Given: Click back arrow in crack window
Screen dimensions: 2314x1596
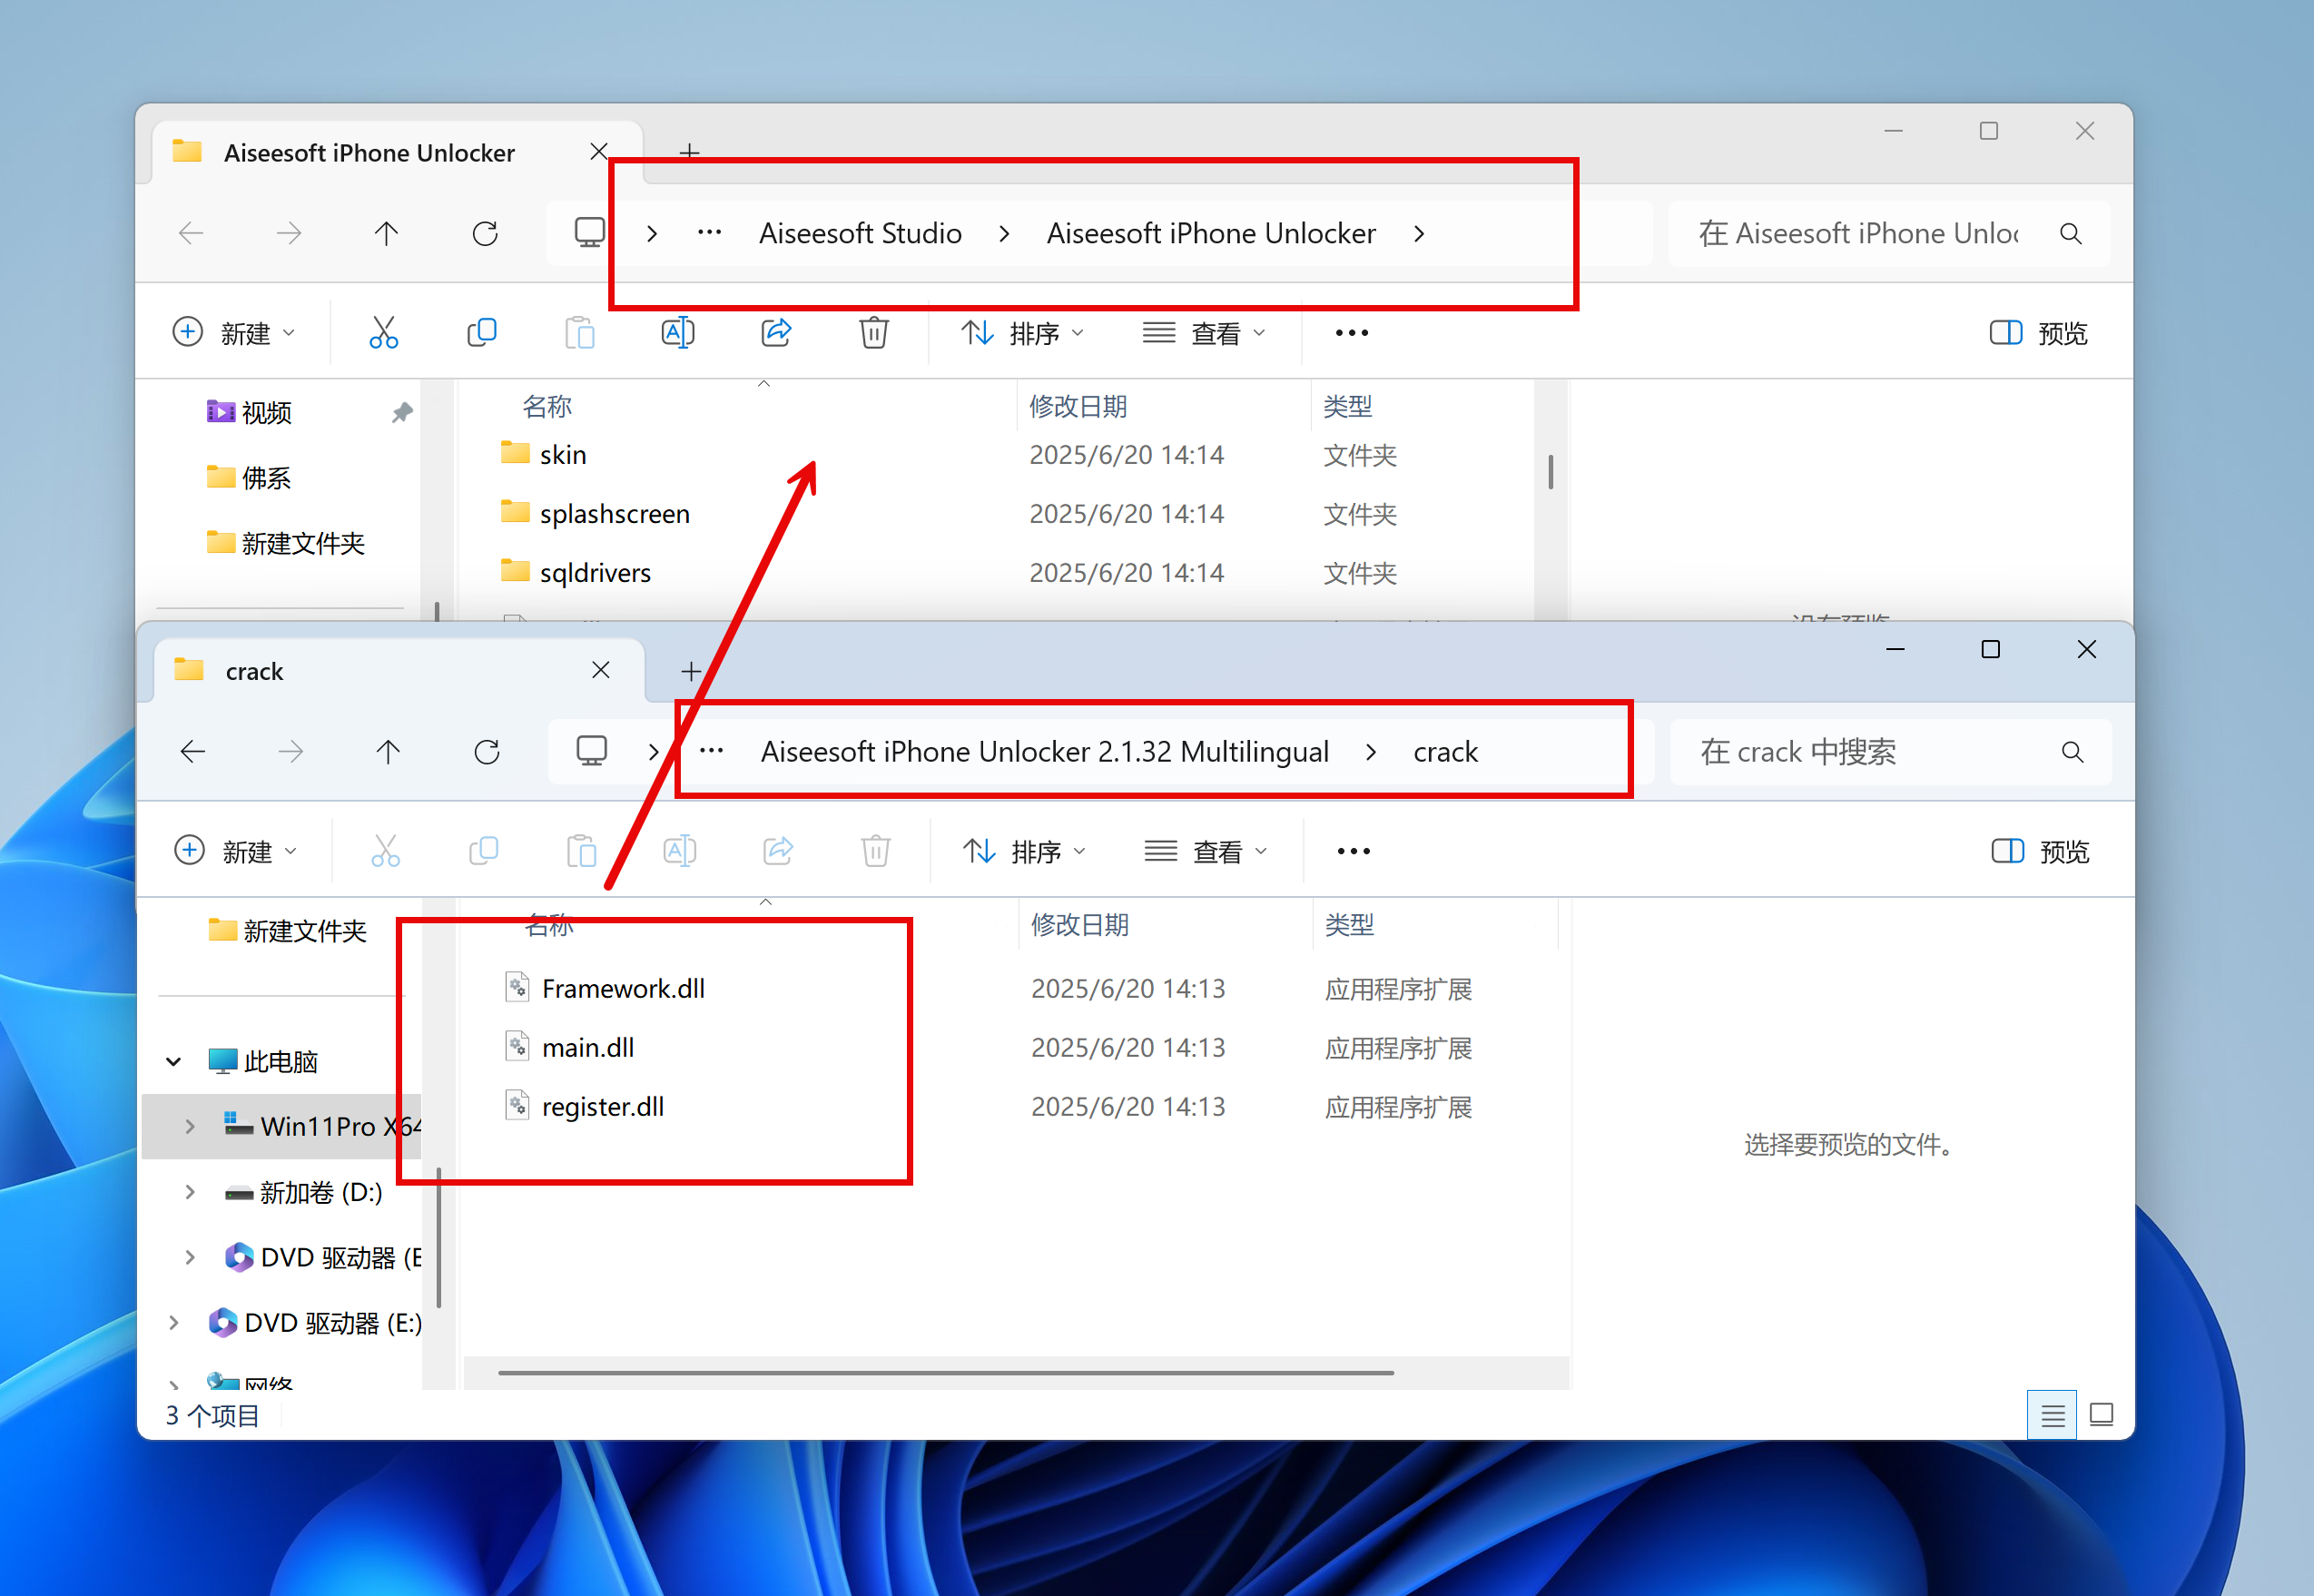Looking at the screenshot, I should coord(193,751).
